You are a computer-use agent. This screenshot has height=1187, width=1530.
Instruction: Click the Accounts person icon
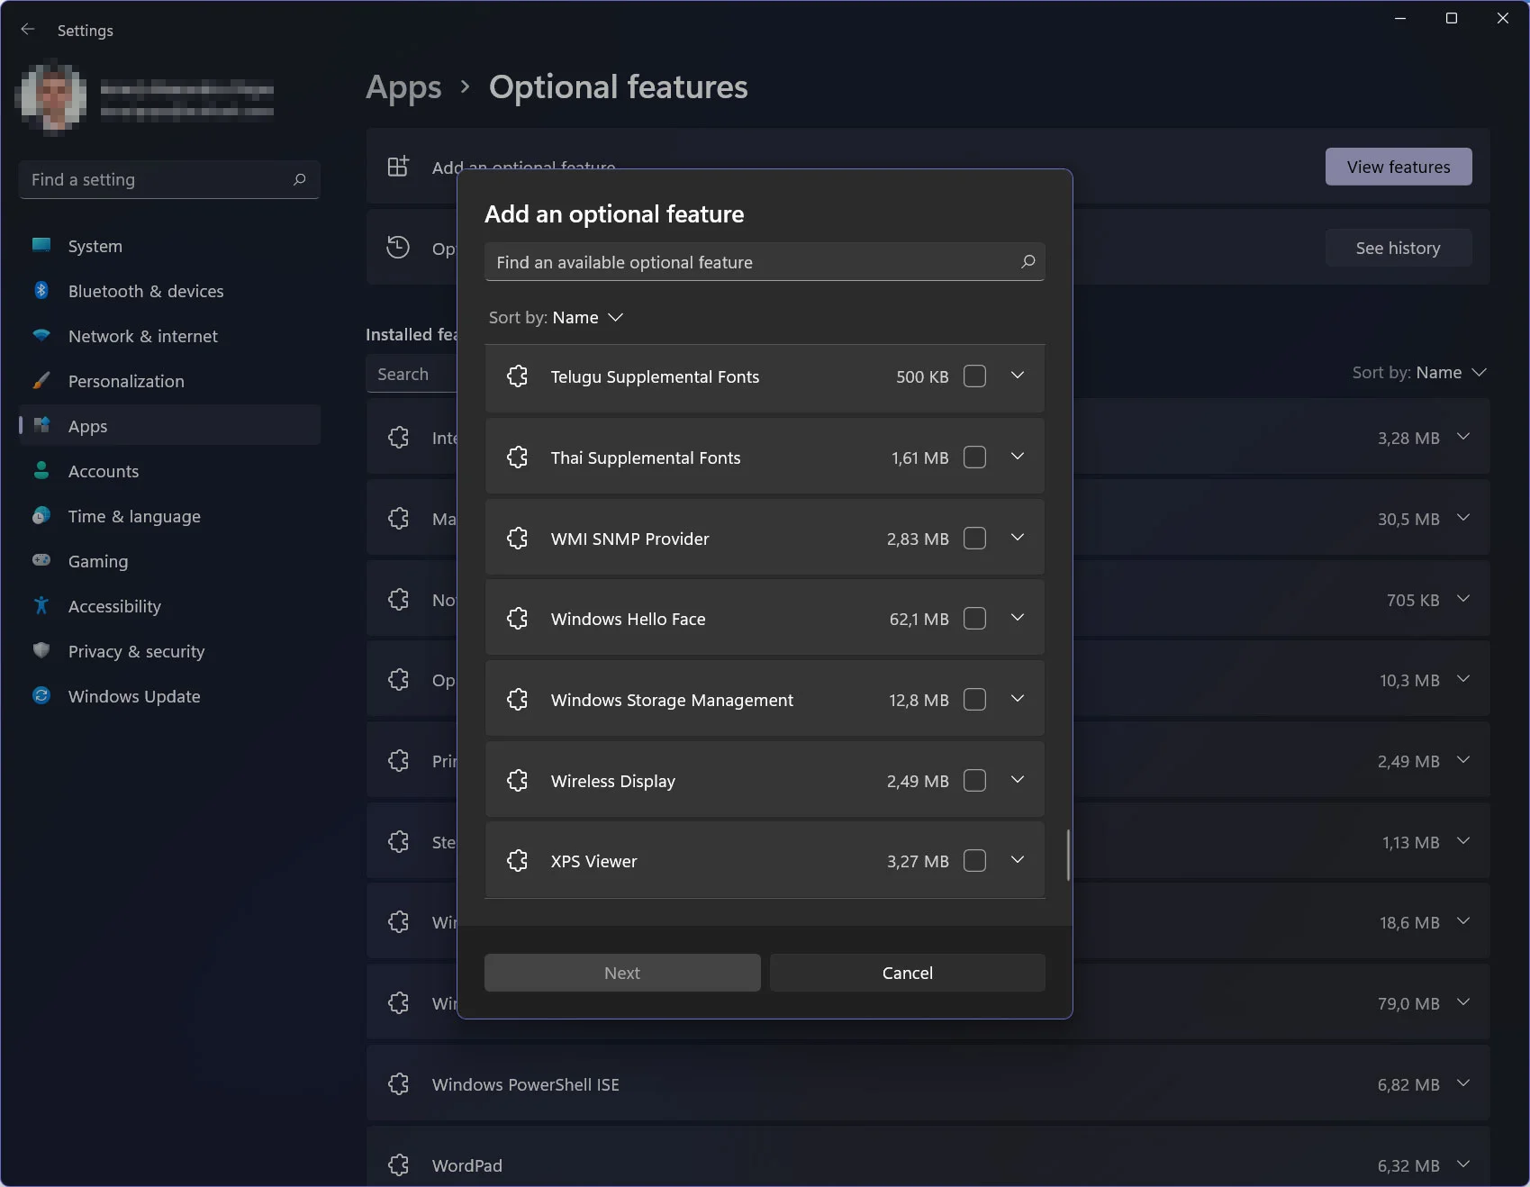41,470
